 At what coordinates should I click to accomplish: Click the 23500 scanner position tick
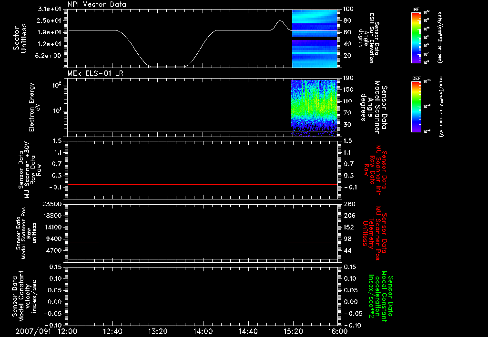tap(52, 204)
